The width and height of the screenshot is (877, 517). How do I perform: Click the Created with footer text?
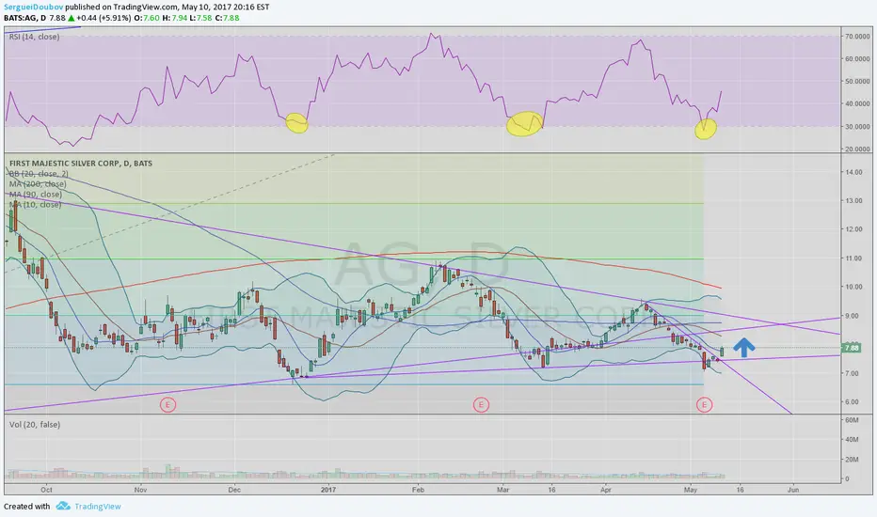27,507
